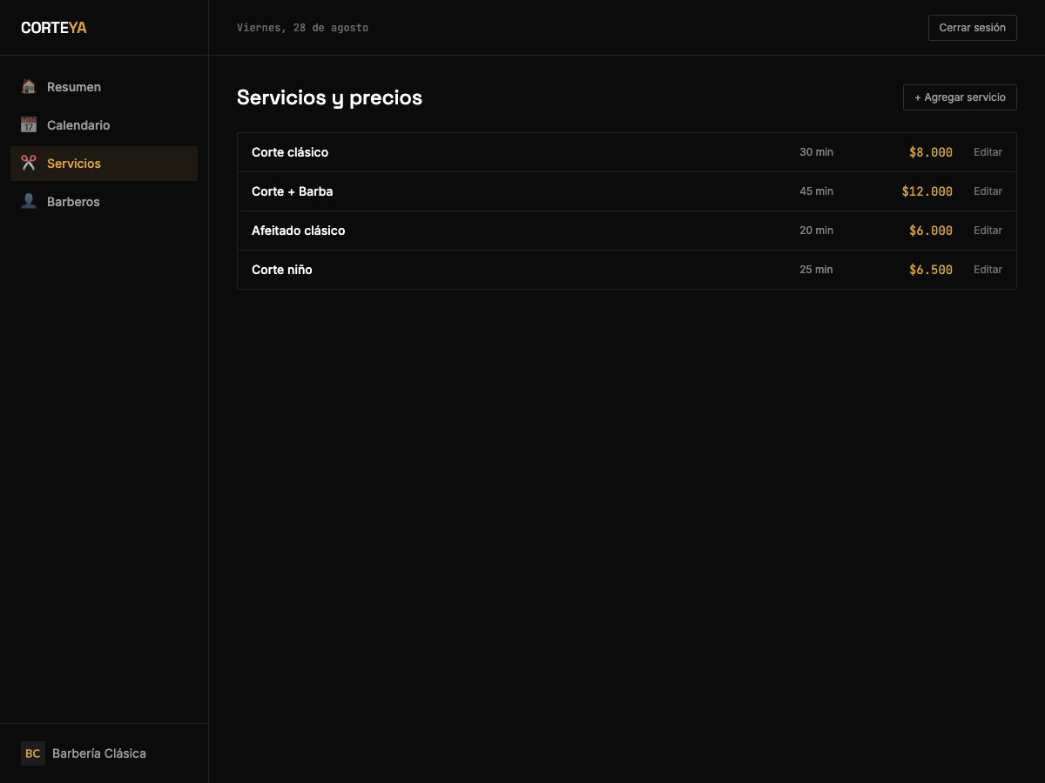Select Servicios in the sidebar

(x=104, y=164)
